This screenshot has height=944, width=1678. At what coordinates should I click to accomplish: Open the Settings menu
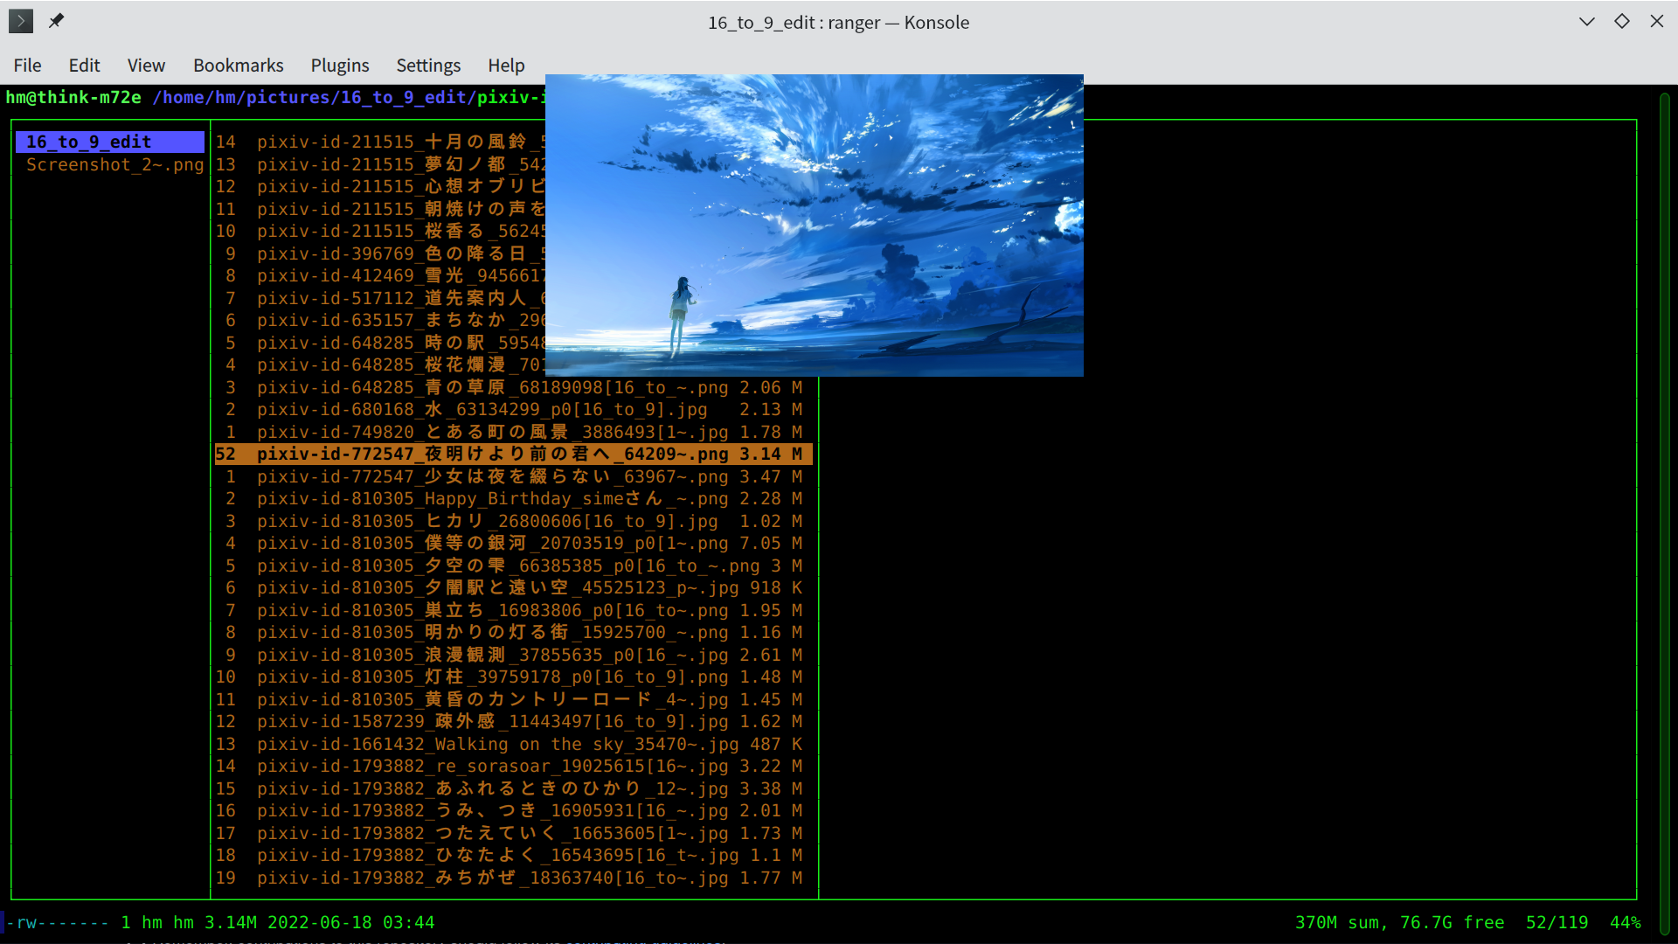coord(428,65)
